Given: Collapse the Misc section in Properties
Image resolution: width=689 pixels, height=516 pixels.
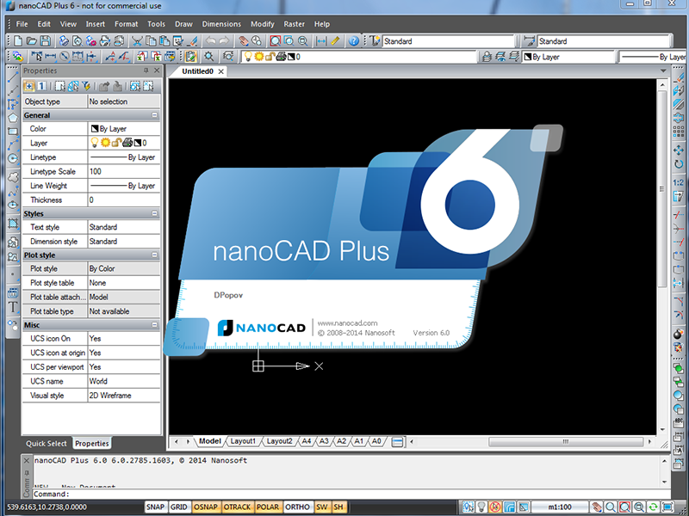Looking at the screenshot, I should (x=155, y=325).
